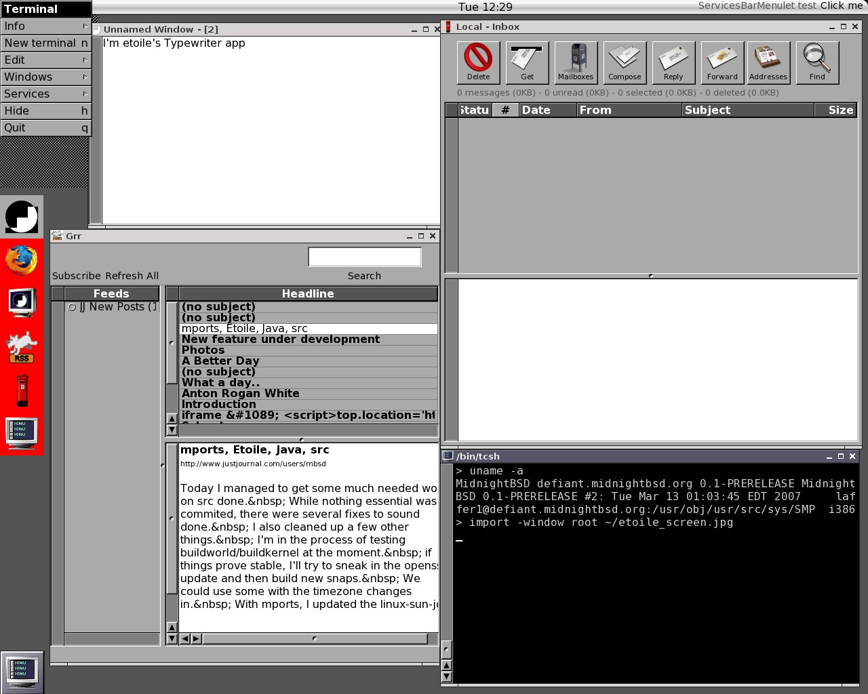The image size is (868, 694).
Task: Click Refresh All in Grr
Action: click(x=132, y=276)
